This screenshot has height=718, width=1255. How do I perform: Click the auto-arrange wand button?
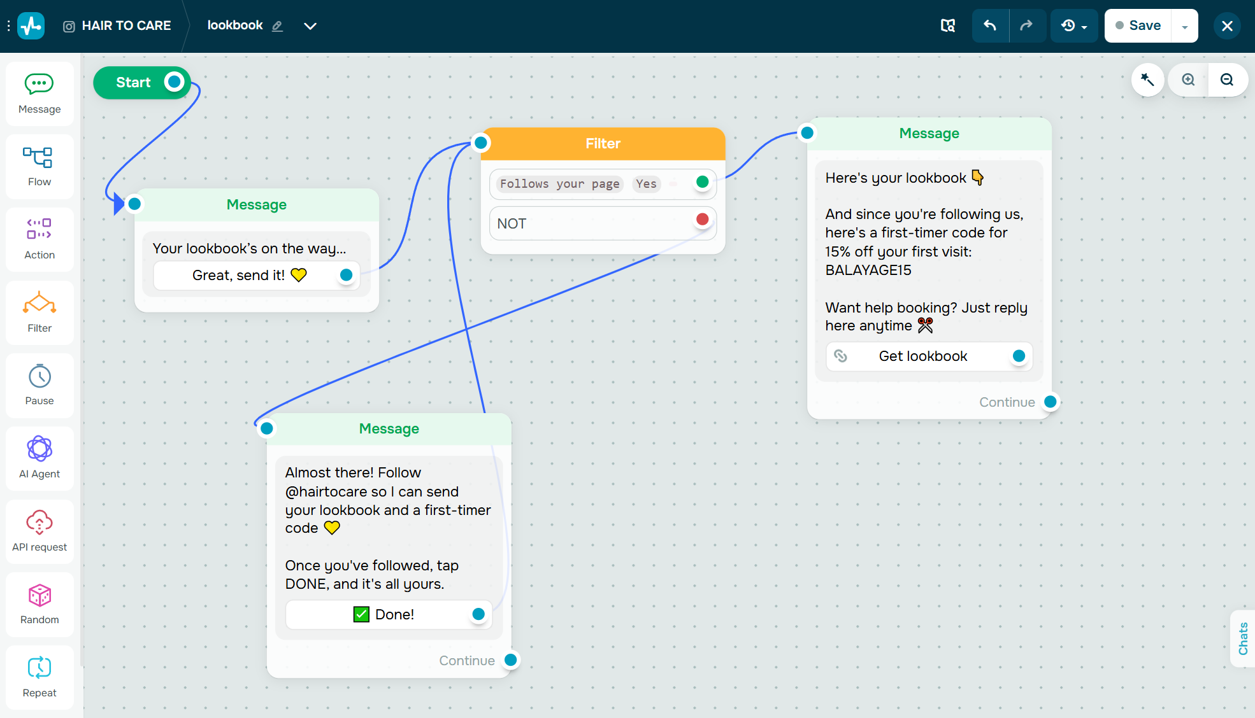click(1147, 80)
